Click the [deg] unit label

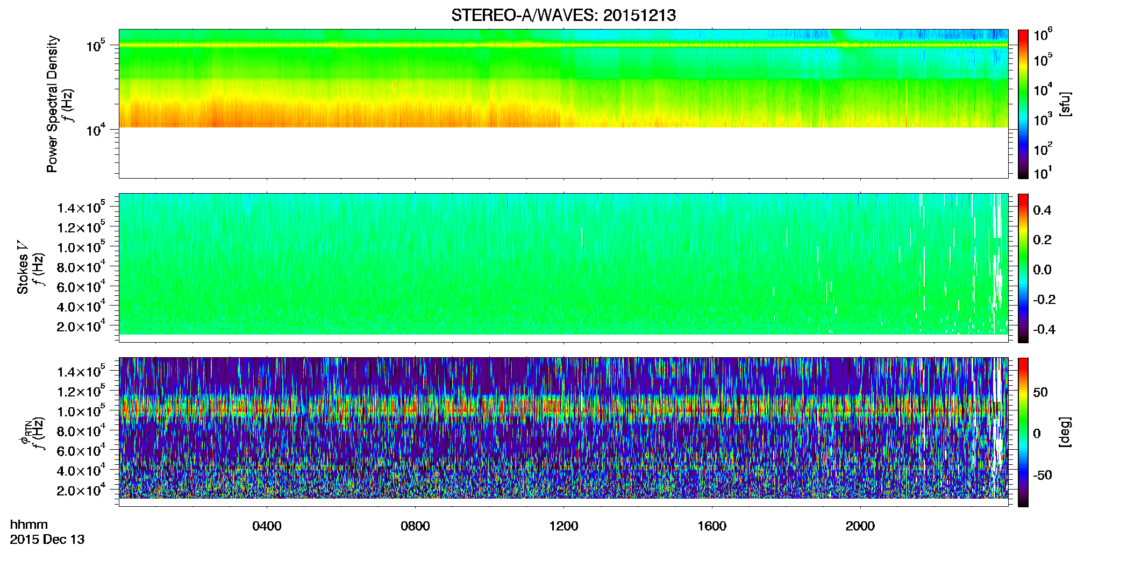point(1065,432)
